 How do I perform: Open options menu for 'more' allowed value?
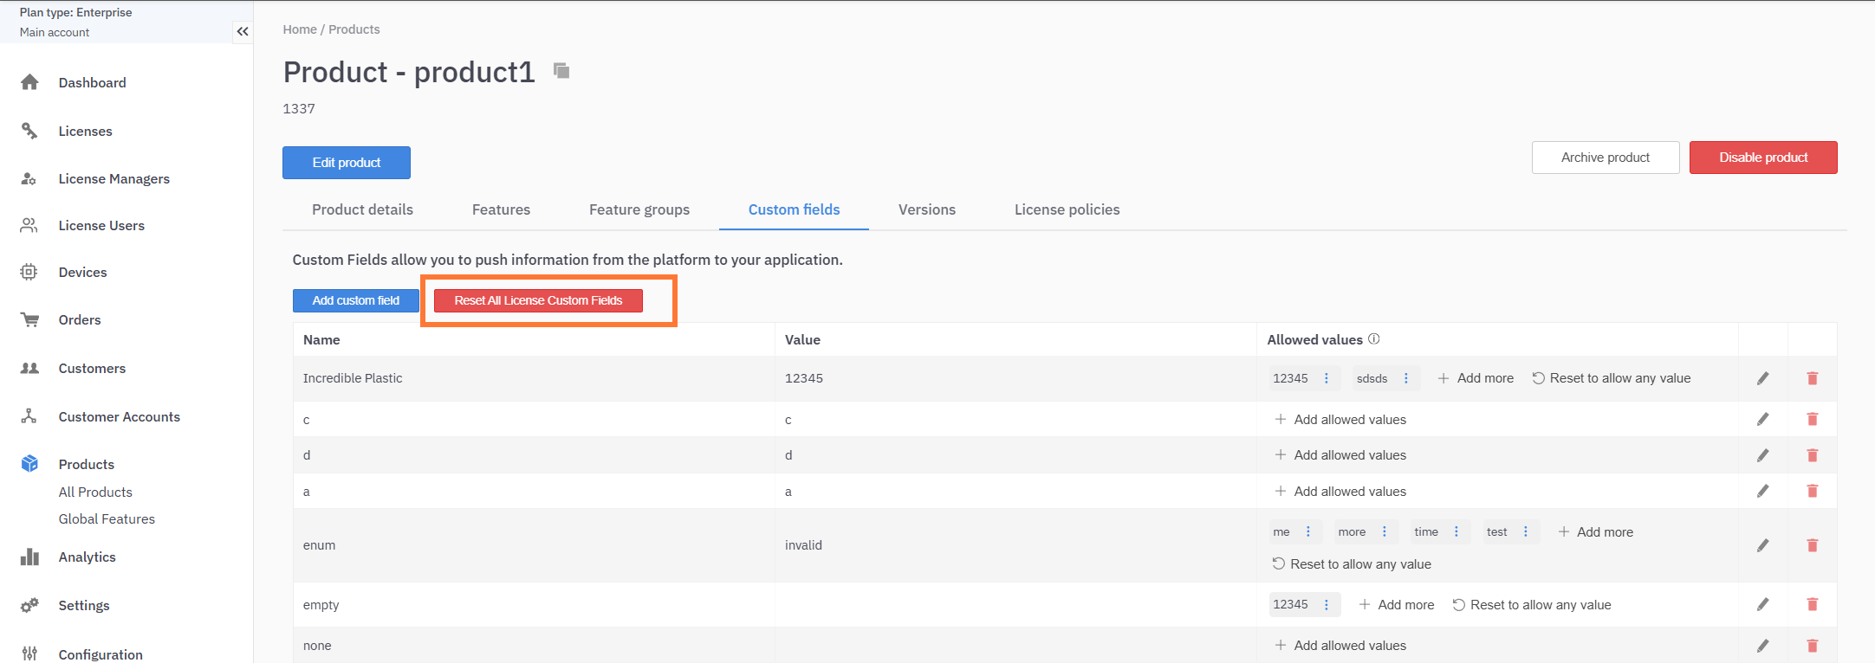1384,532
